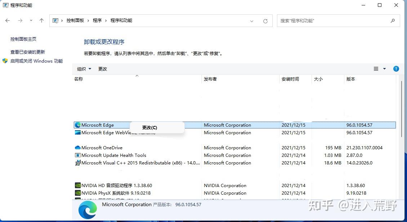Select the Microsoft Edge row icon
The height and width of the screenshot is (222, 407).
[77, 125]
